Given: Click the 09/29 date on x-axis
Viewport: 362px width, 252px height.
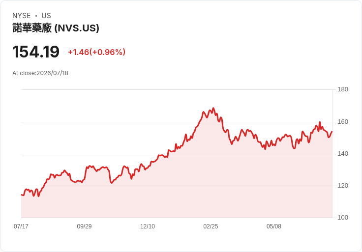Looking at the screenshot, I should click(x=84, y=226).
